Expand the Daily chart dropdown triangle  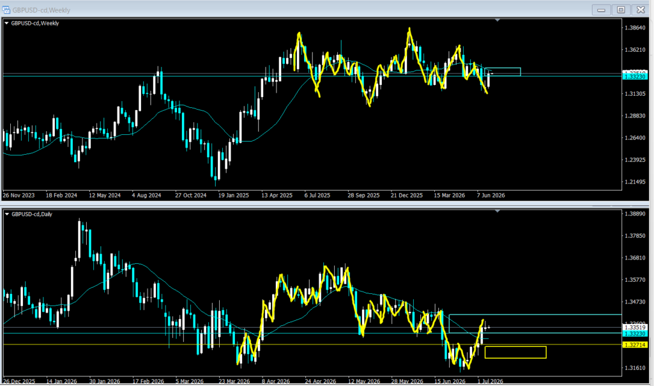tap(6, 214)
